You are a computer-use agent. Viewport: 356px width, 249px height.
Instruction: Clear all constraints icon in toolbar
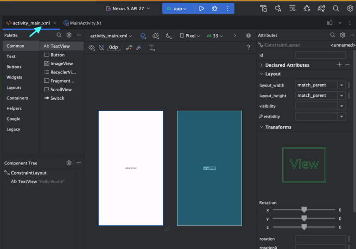[129, 47]
